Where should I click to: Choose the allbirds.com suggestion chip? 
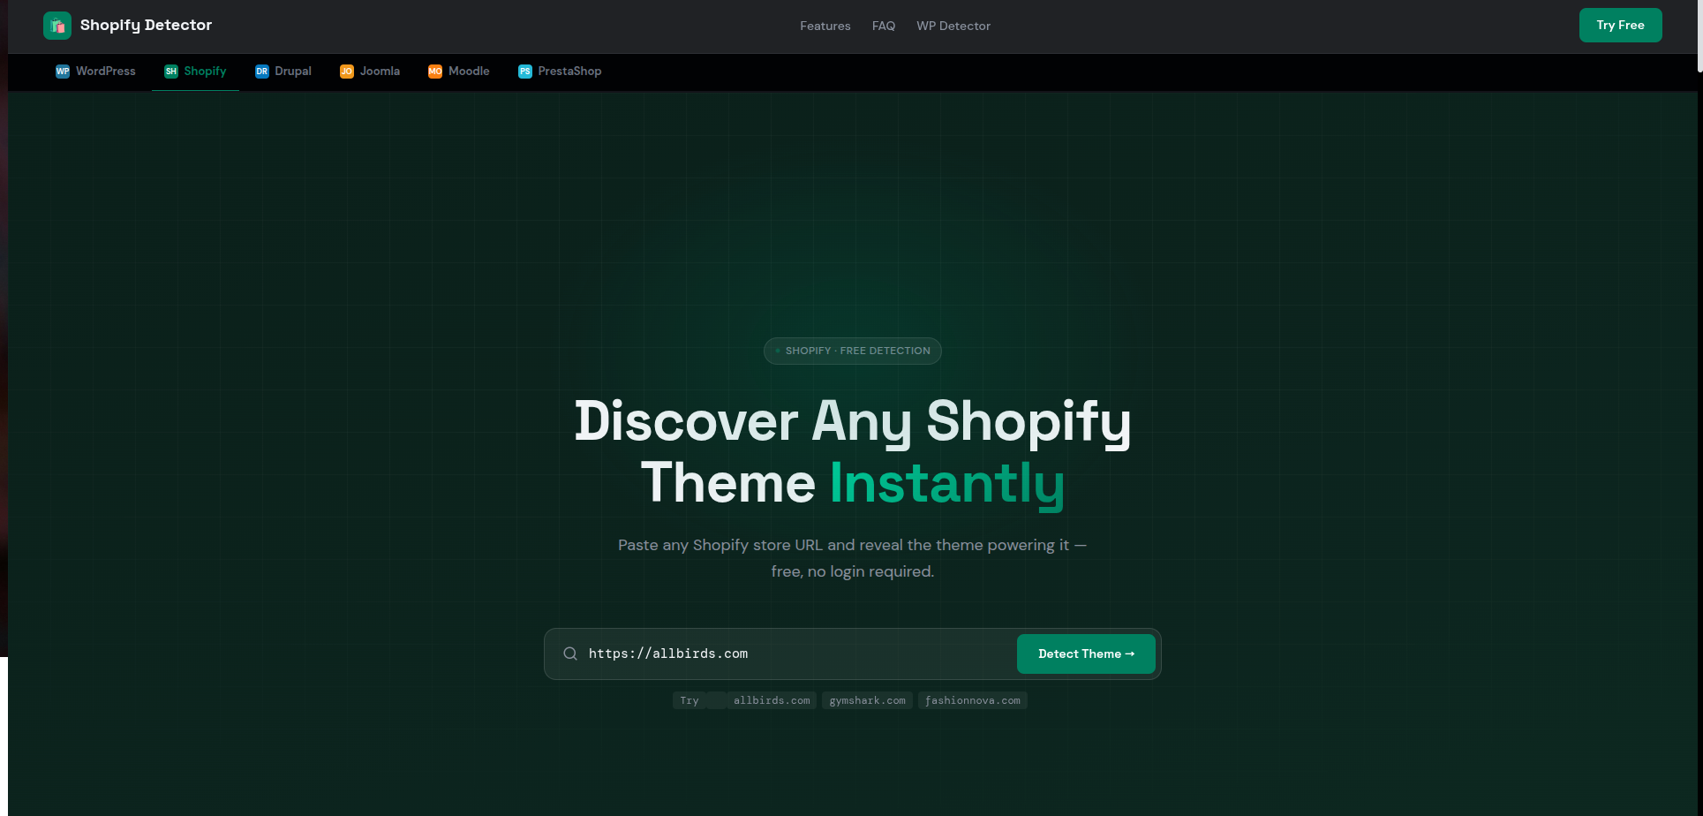[x=772, y=700]
